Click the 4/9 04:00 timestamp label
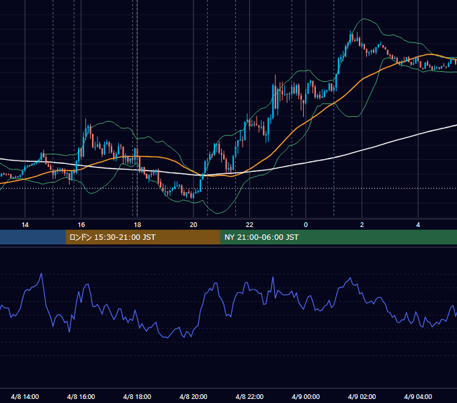The width and height of the screenshot is (457, 403). pos(418,396)
